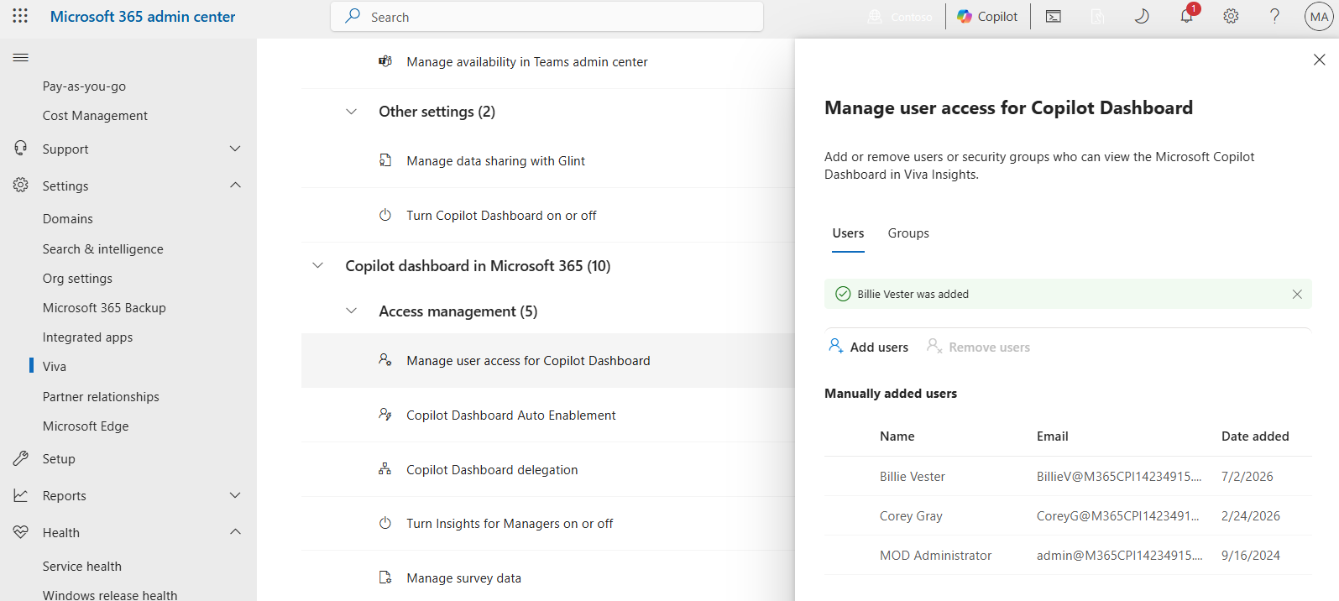
Task: Sort by Email column header
Action: 1052,436
